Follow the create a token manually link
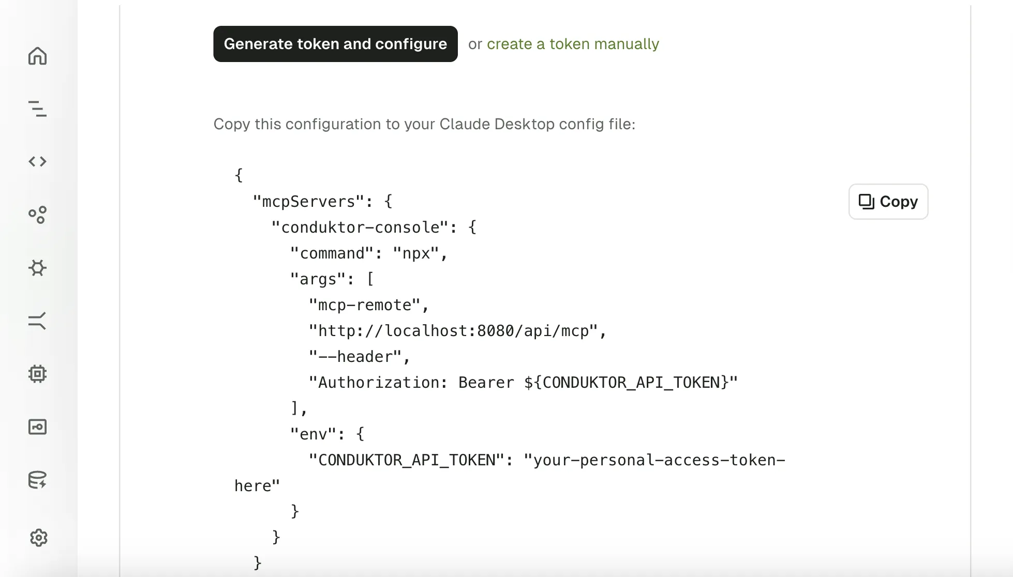The width and height of the screenshot is (1013, 577). pyautogui.click(x=573, y=44)
